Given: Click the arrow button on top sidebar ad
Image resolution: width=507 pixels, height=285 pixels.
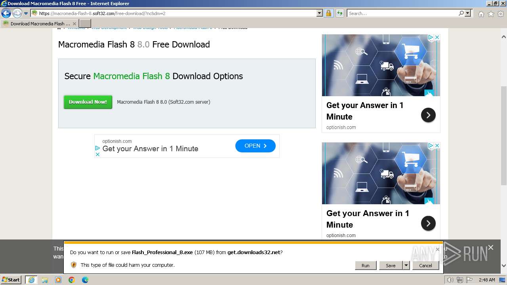Looking at the screenshot, I should click(428, 115).
